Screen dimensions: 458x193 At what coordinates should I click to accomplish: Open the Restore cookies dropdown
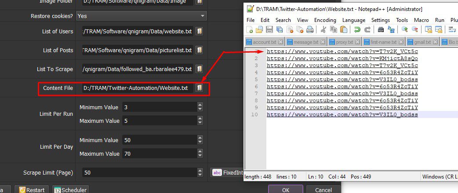point(142,16)
